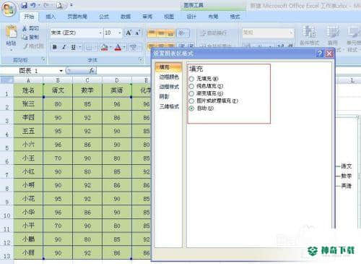Save workbook via quick access toolbar
The height and width of the screenshot is (264, 361).
click(24, 5)
